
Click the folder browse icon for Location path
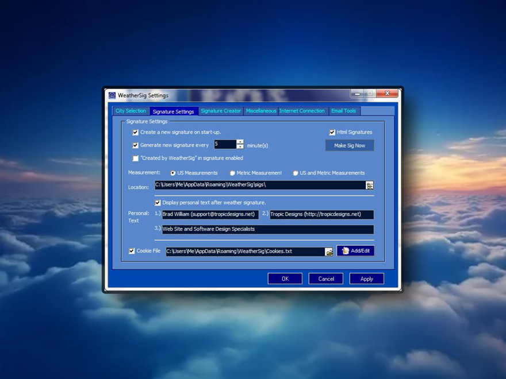tap(370, 185)
